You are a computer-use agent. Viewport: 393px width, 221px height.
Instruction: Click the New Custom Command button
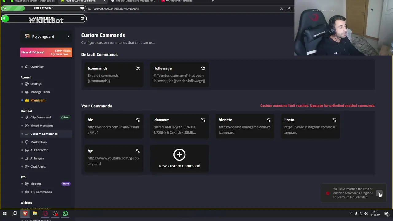pos(179,158)
